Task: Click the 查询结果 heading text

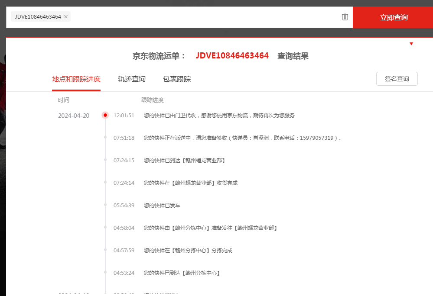Action: pyautogui.click(x=293, y=56)
